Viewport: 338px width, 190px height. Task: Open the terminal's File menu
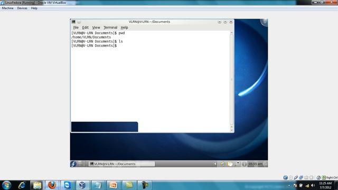pyautogui.click(x=76, y=27)
